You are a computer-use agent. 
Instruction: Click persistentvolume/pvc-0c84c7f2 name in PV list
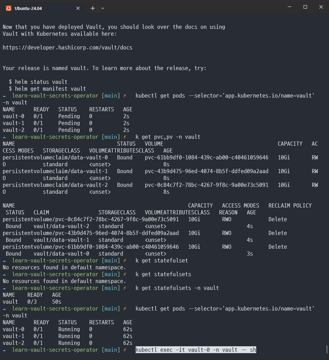tap(91, 219)
